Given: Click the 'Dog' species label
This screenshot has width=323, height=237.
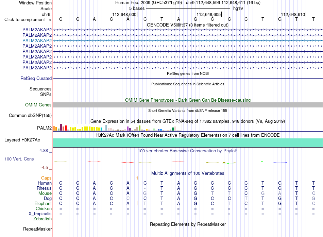Looking at the screenshot, I should coord(48,198).
